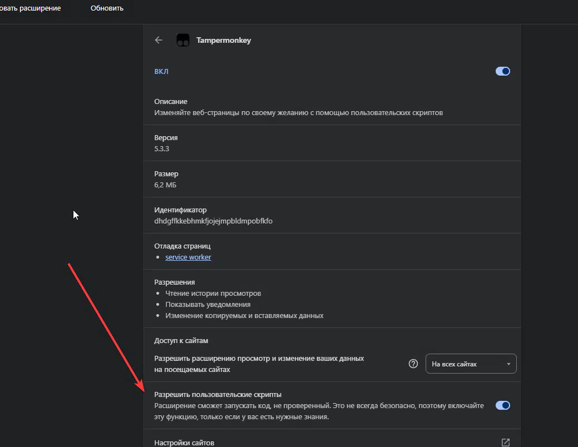The height and width of the screenshot is (447, 578).
Task: Open the service worker debug link
Action: tap(188, 257)
